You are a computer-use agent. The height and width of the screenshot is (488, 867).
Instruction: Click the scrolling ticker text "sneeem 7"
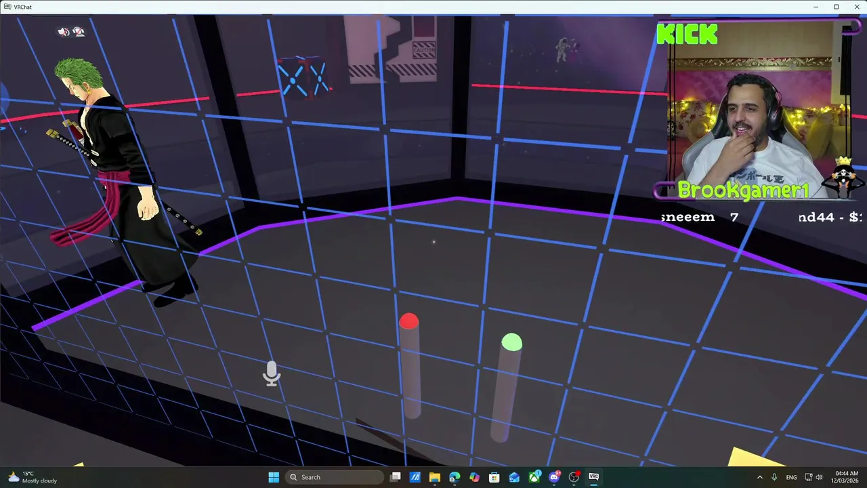coord(699,217)
